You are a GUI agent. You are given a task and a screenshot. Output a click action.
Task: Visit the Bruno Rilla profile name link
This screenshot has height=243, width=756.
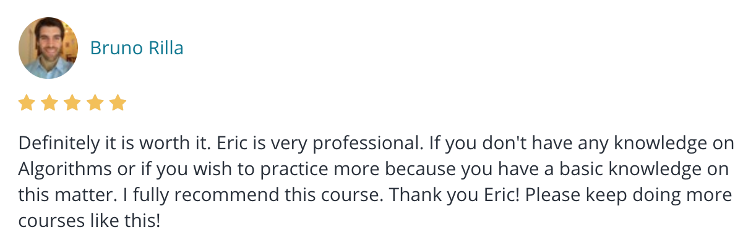[137, 48]
